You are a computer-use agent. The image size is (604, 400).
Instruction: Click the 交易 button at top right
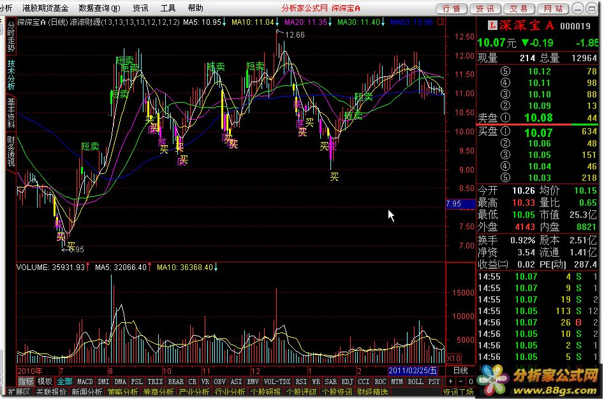pyautogui.click(x=519, y=8)
